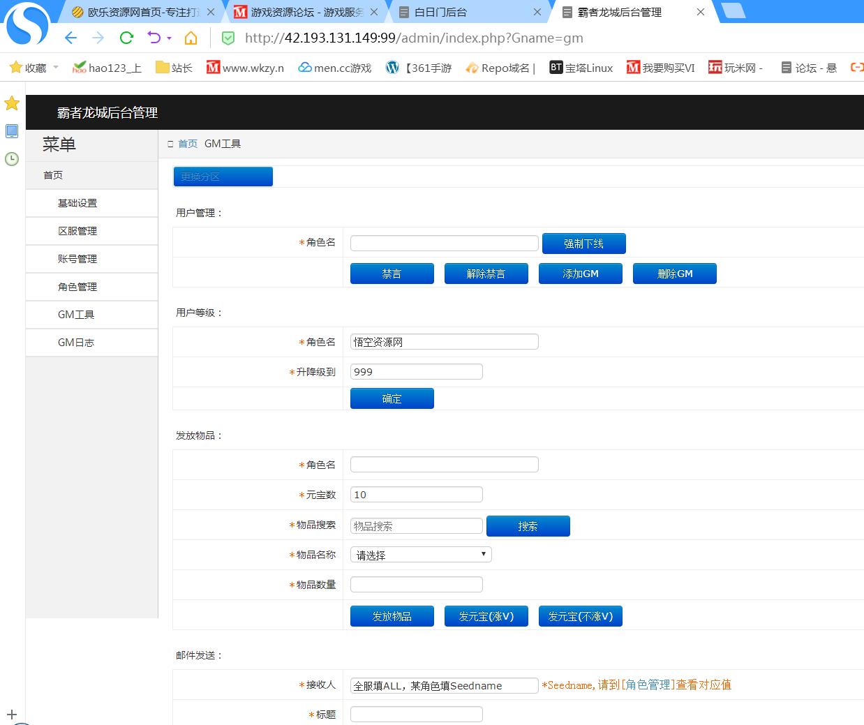Click the 发放物品 button
Viewport: 864px width, 725px height.
(x=392, y=616)
